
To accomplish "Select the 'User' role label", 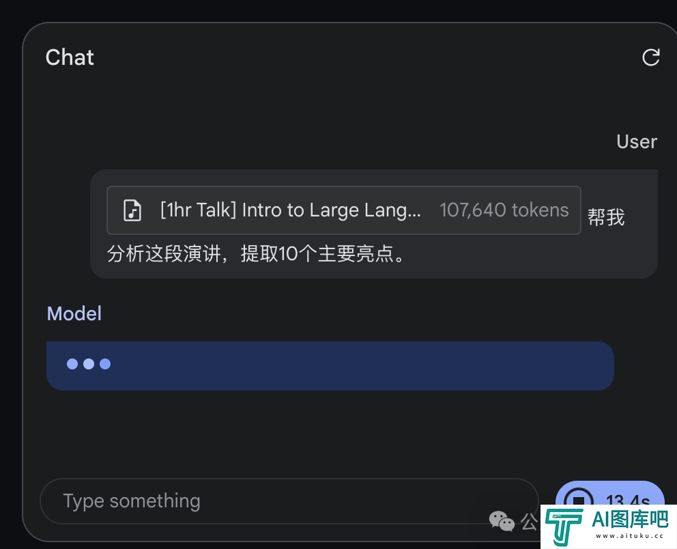I will (x=637, y=141).
